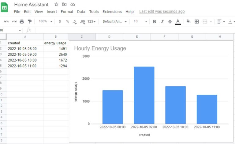Viewport: 235px width, 144px height.
Task: Toggle strikethrough formatting
Action: 170,21
